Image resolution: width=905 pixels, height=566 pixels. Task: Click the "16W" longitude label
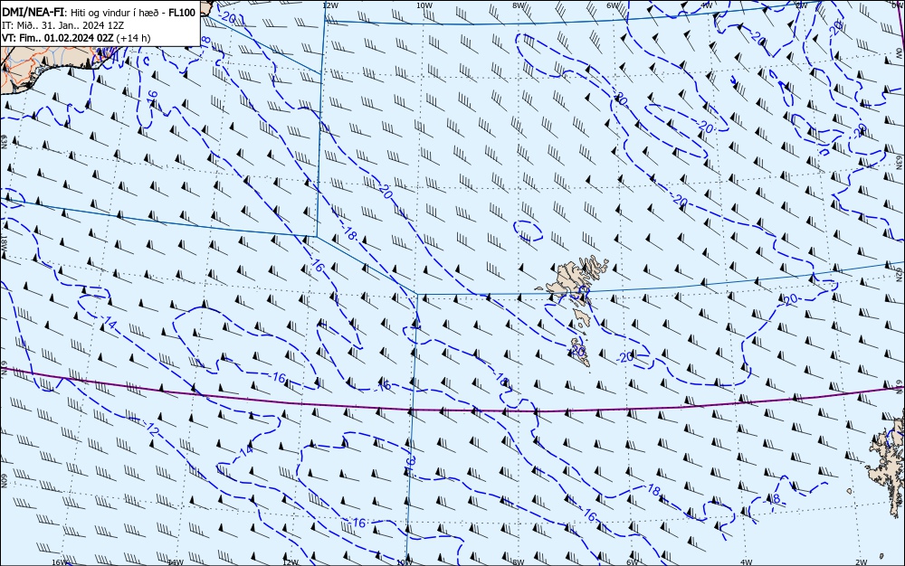tap(60, 562)
